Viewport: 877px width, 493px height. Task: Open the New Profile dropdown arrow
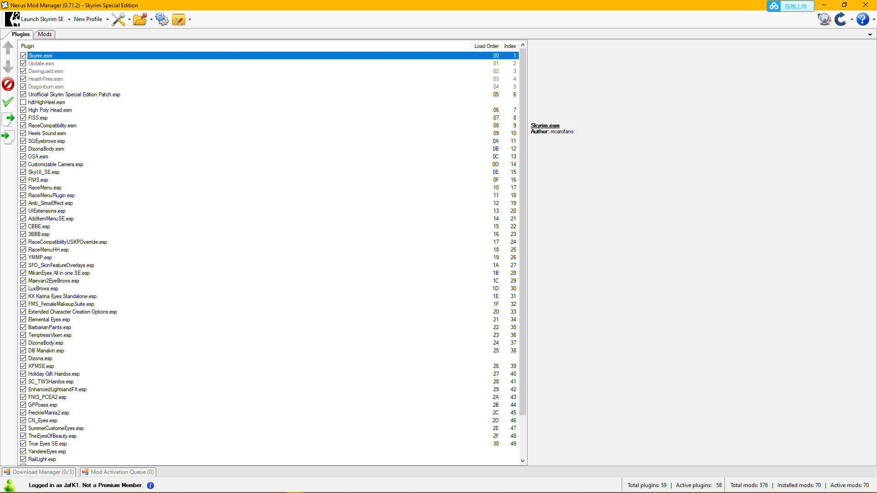click(x=107, y=19)
